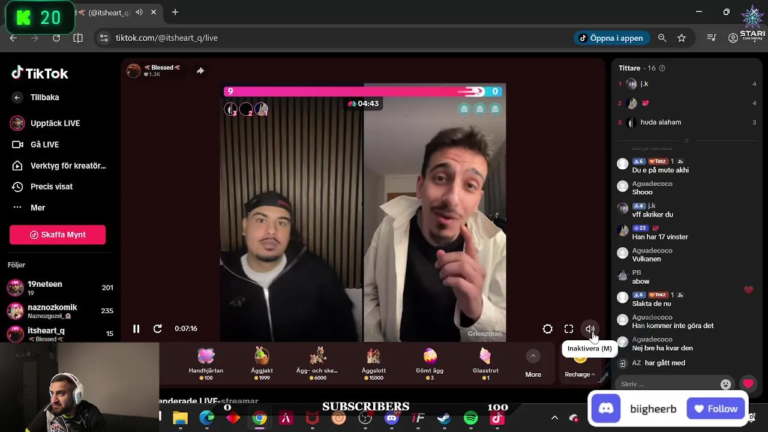Expand the top viewers list chevron
The image size is (768, 432).
click(x=686, y=140)
